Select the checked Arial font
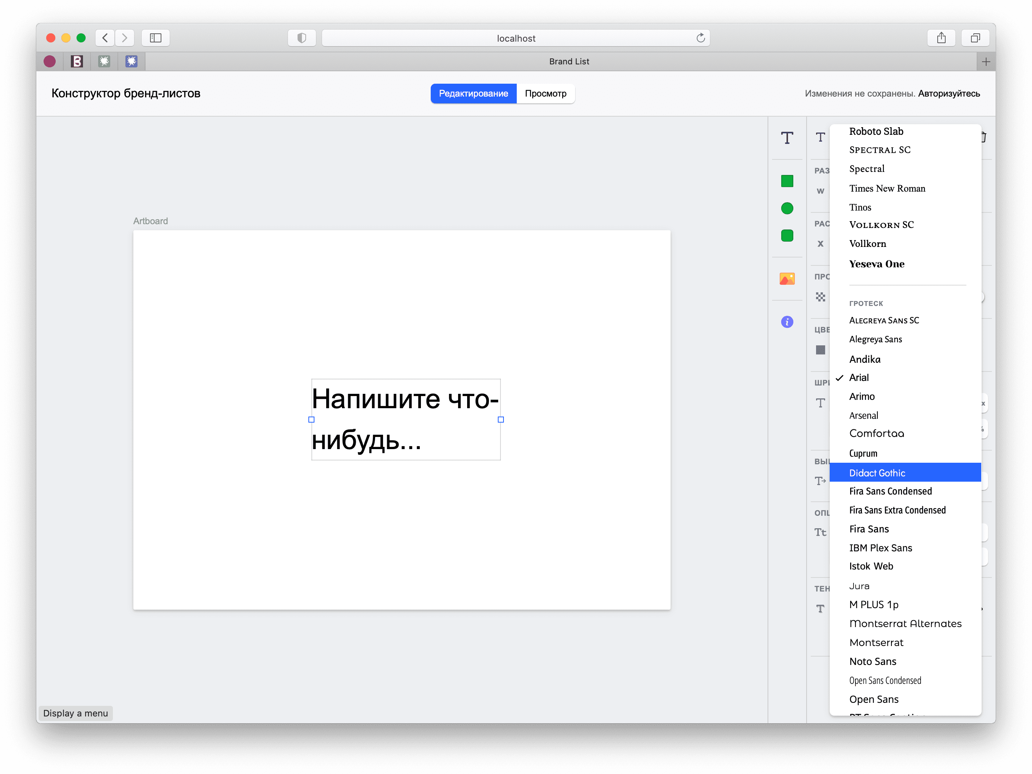Viewport: 1032px width, 774px height. [905, 378]
